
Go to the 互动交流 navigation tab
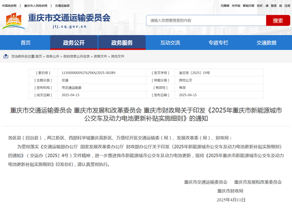point(170,43)
